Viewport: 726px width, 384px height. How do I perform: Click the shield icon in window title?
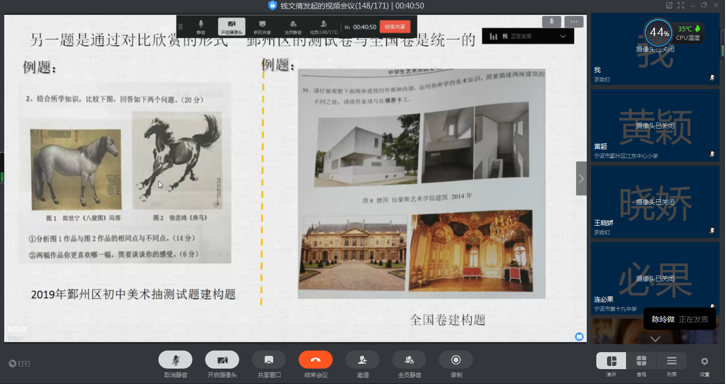click(273, 5)
